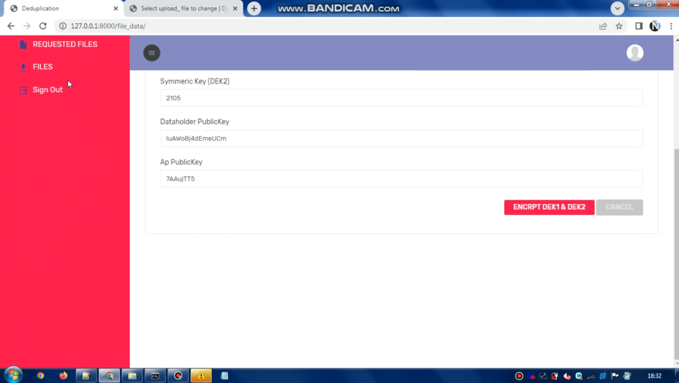Image resolution: width=679 pixels, height=383 pixels.
Task: Open the hamburger menu toggle in header
Action: click(x=152, y=53)
